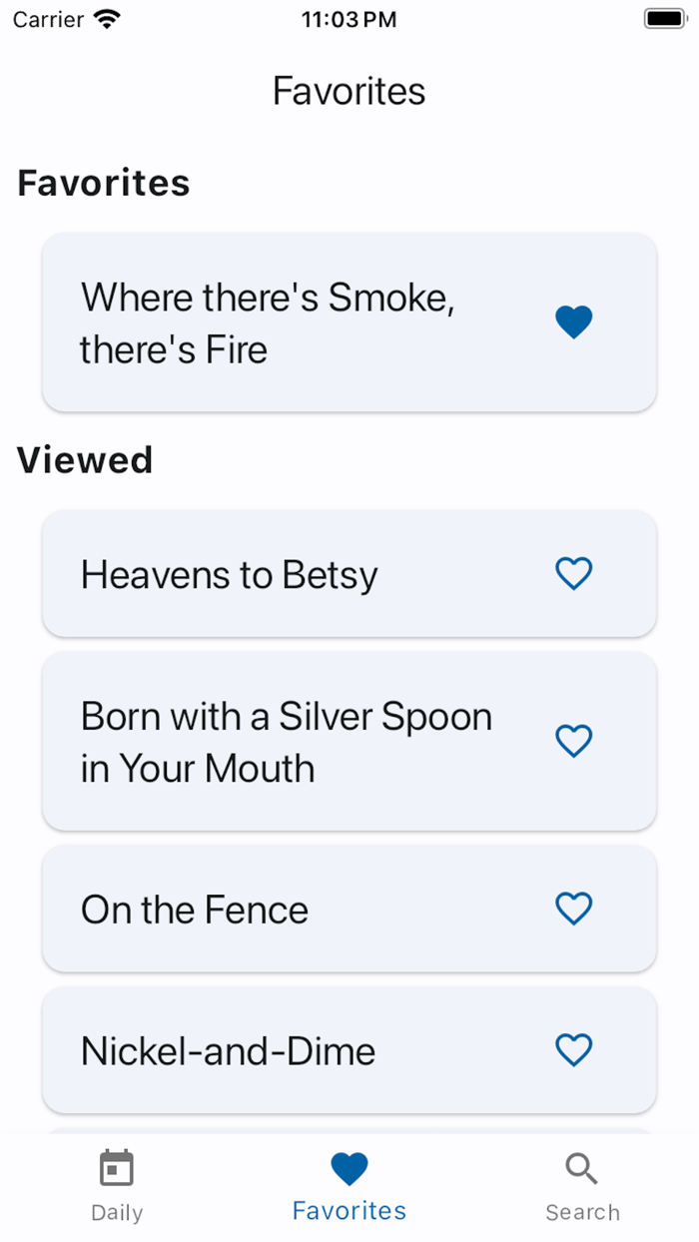Screen dimensions: 699x1242
Task: Tap the heart outline on Nickel-and-Dime card
Action: point(573,1050)
